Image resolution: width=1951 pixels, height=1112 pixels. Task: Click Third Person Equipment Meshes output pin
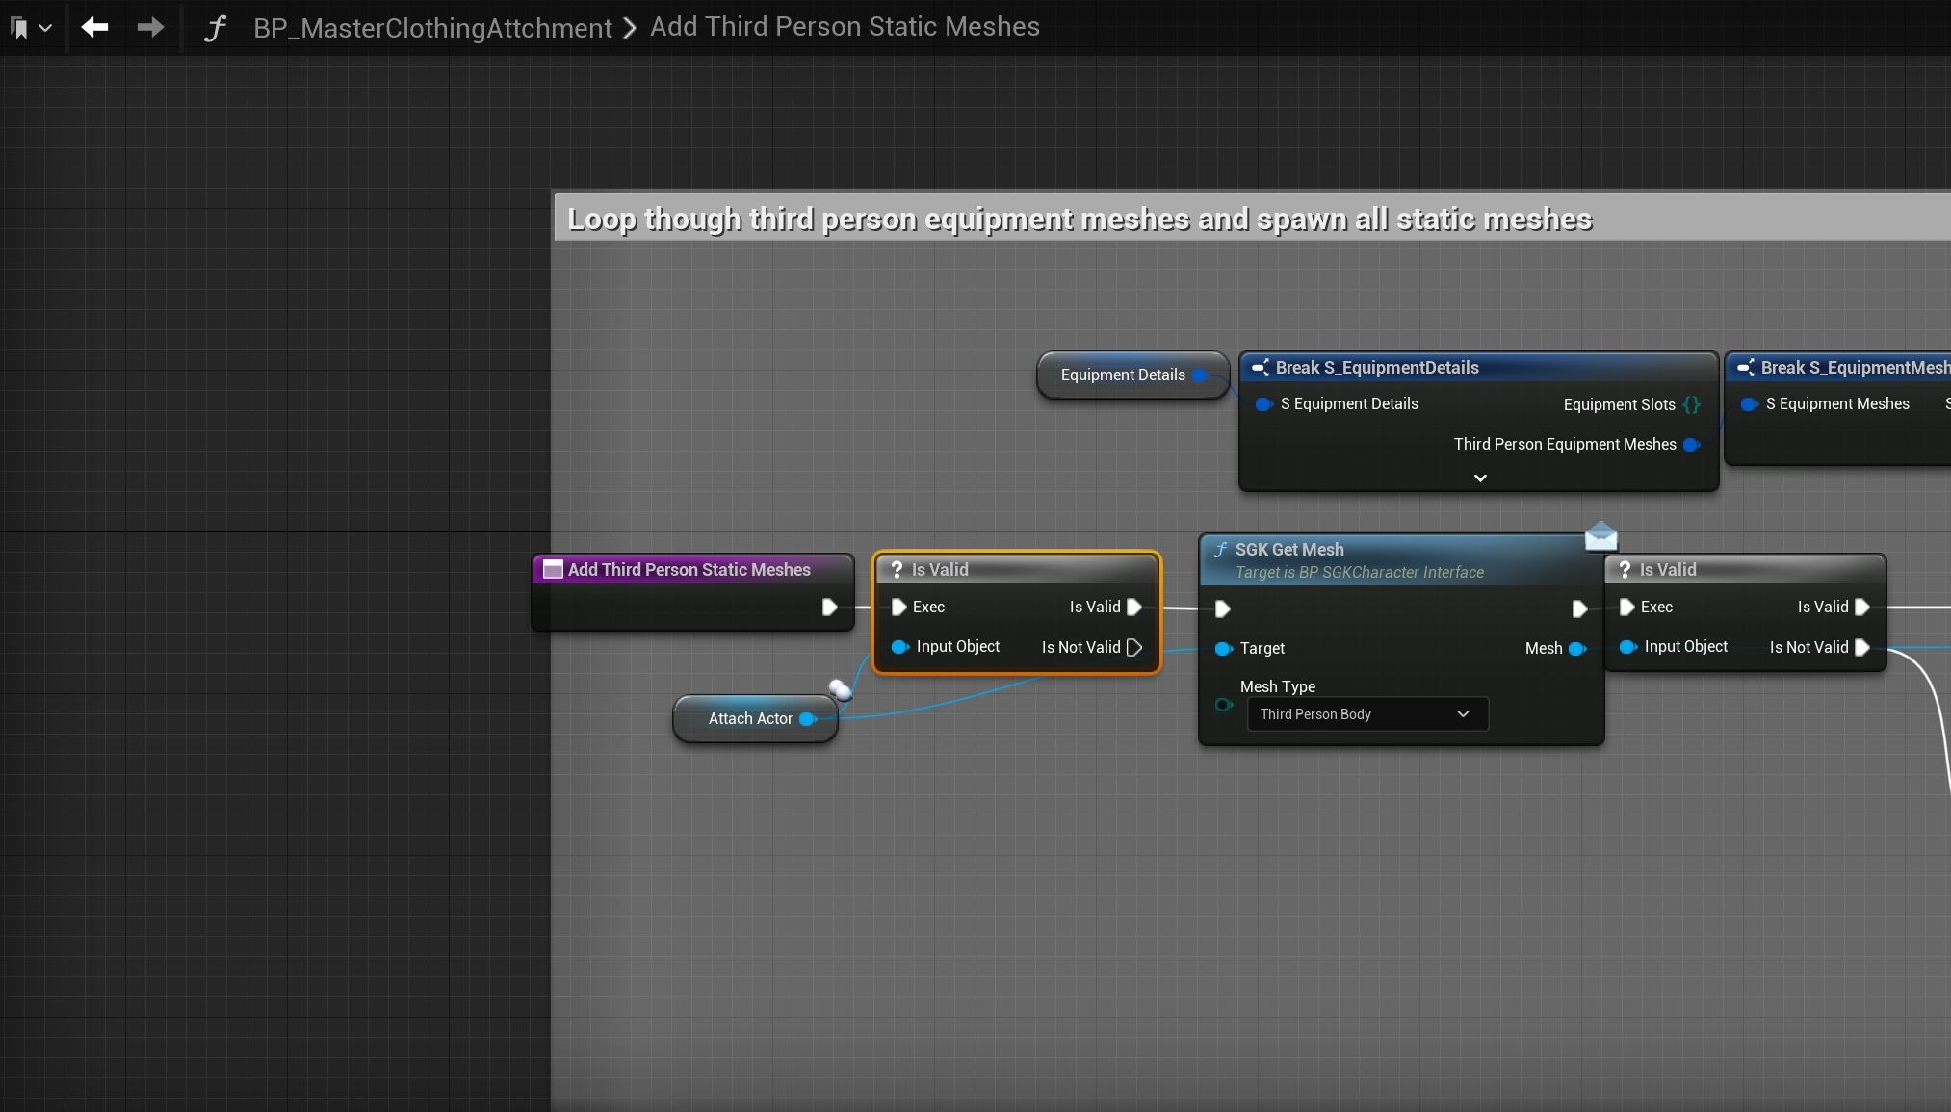[1691, 445]
